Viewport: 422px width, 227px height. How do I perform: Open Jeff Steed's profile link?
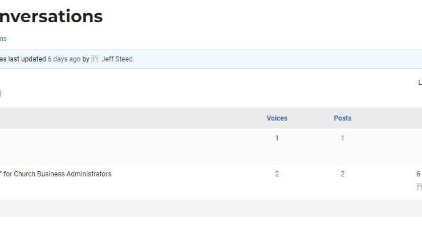coord(117,59)
